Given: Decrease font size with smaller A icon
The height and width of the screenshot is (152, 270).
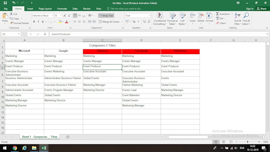Looking at the screenshot, I should click(x=69, y=16).
